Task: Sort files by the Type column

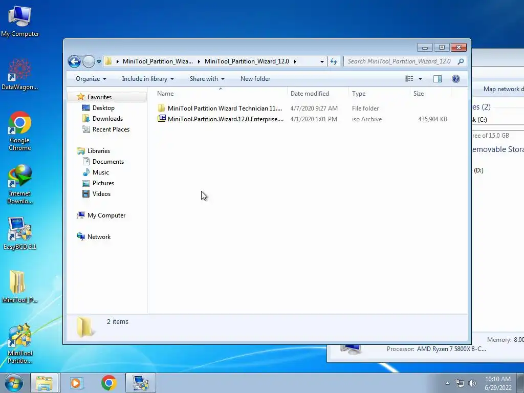Action: [x=379, y=94]
